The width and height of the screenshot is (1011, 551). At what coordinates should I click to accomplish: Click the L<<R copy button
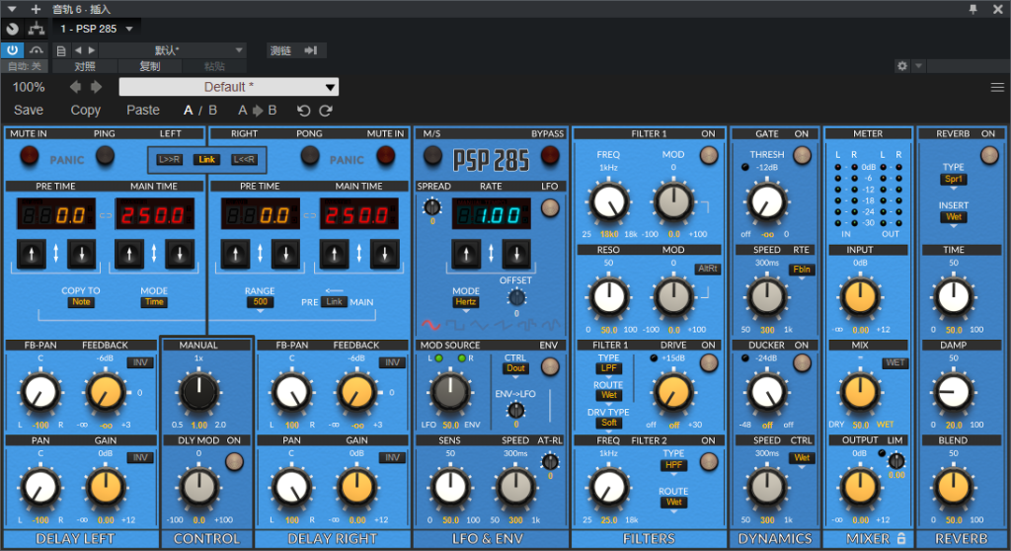(x=245, y=159)
